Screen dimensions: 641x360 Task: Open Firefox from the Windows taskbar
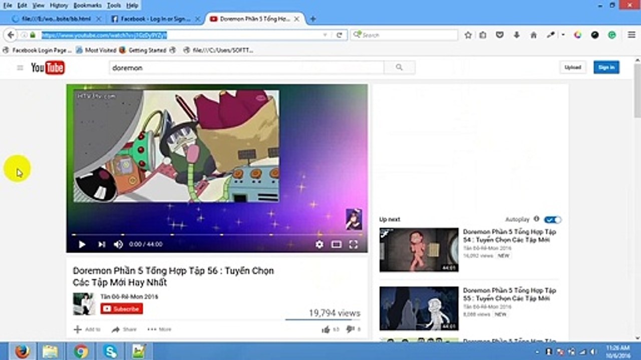tap(21, 351)
